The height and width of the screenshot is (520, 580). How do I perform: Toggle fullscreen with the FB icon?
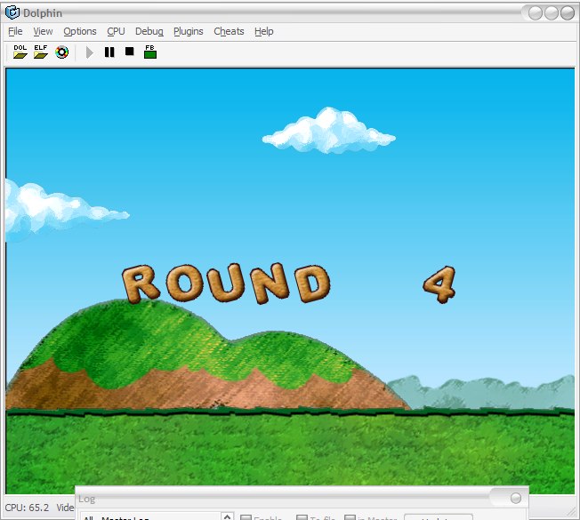[x=149, y=52]
